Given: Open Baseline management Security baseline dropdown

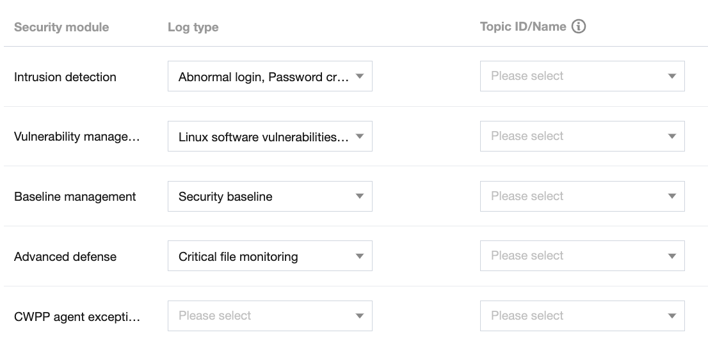Looking at the screenshot, I should [x=270, y=196].
